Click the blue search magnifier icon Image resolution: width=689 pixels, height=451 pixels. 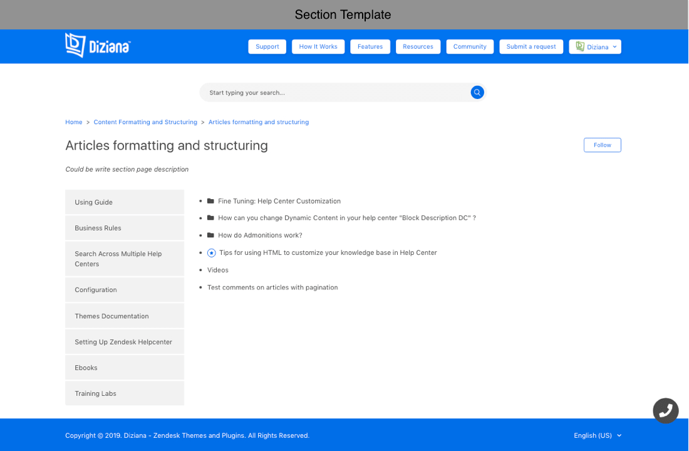pyautogui.click(x=477, y=93)
